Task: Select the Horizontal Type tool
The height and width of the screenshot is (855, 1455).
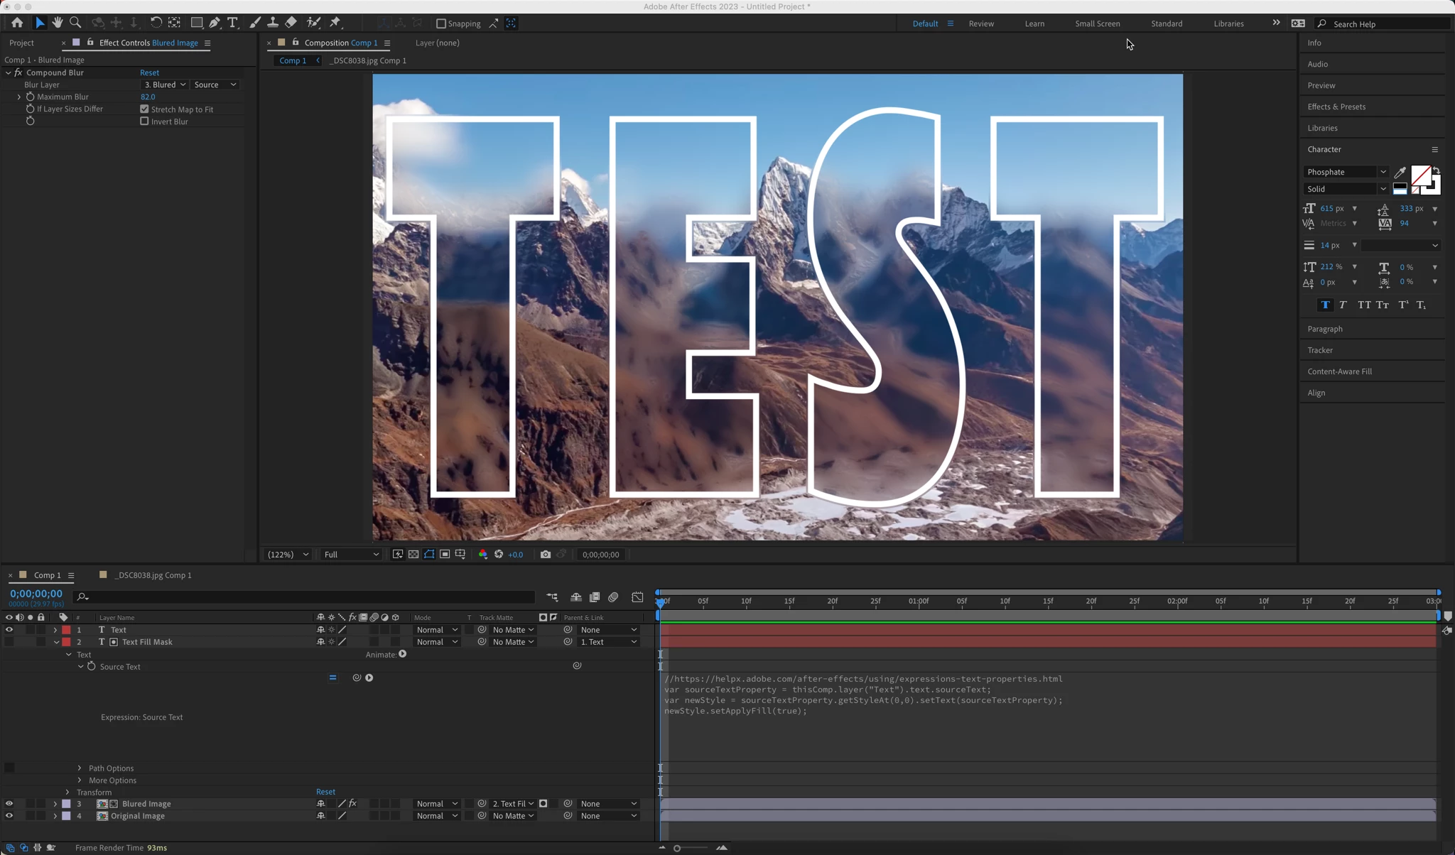Action: (x=232, y=23)
